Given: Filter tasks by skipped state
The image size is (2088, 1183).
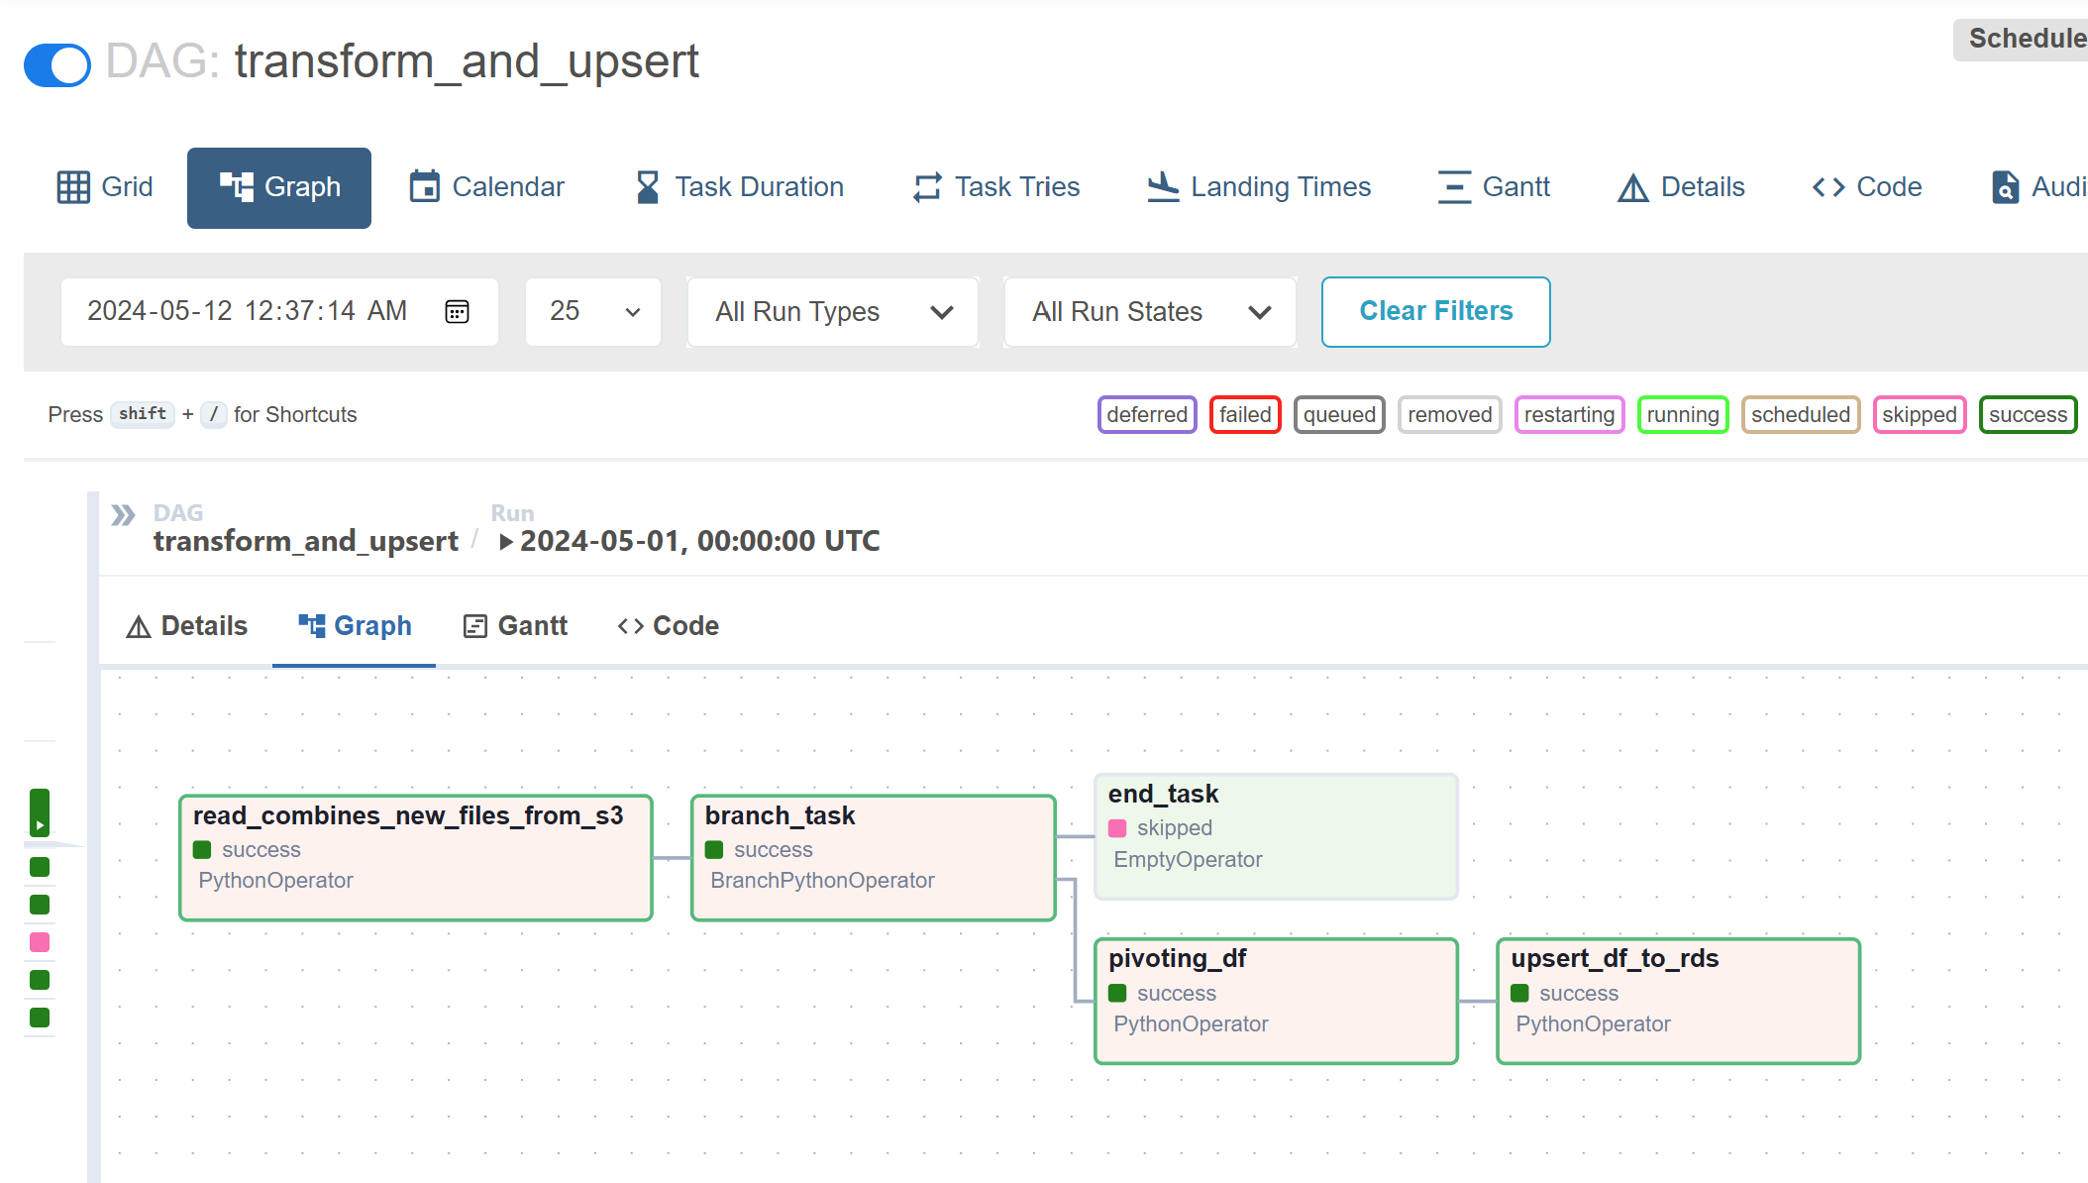Looking at the screenshot, I should click(x=1919, y=414).
